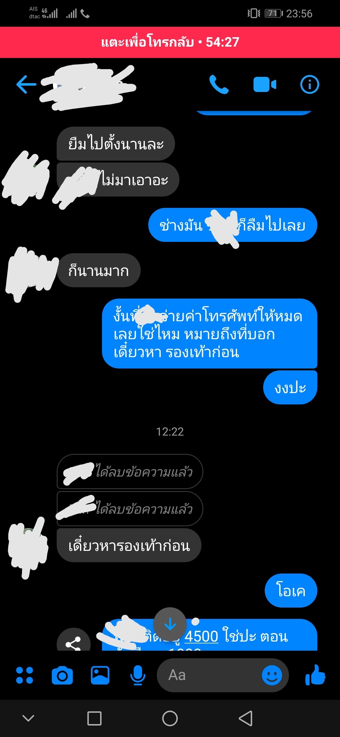Open recent apps with square button
The width and height of the screenshot is (340, 737).
(x=94, y=718)
